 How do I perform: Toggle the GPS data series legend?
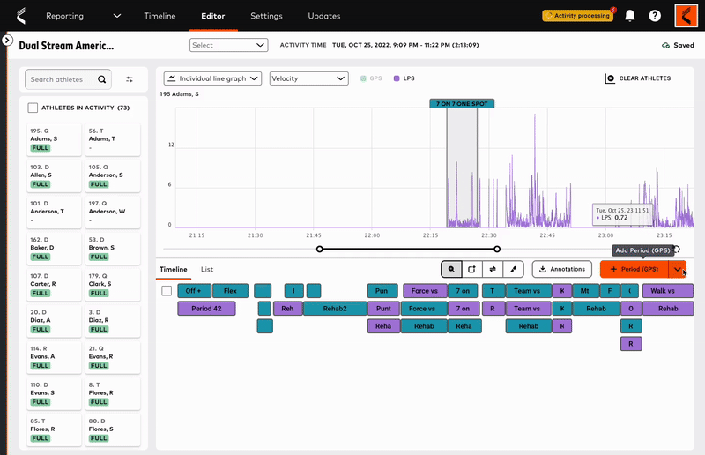pos(371,78)
